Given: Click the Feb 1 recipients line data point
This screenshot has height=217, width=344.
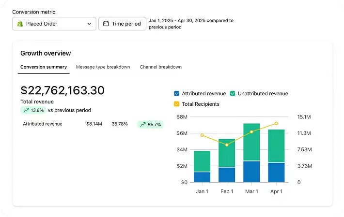Looking at the screenshot, I should 227,145.
